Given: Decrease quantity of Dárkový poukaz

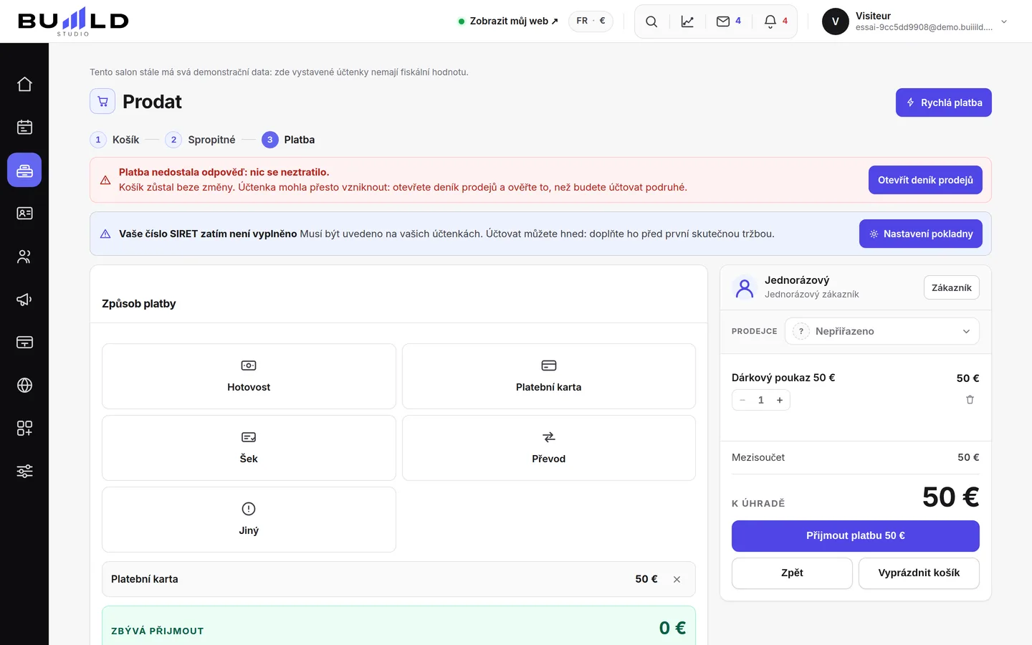Looking at the screenshot, I should pyautogui.click(x=742, y=400).
